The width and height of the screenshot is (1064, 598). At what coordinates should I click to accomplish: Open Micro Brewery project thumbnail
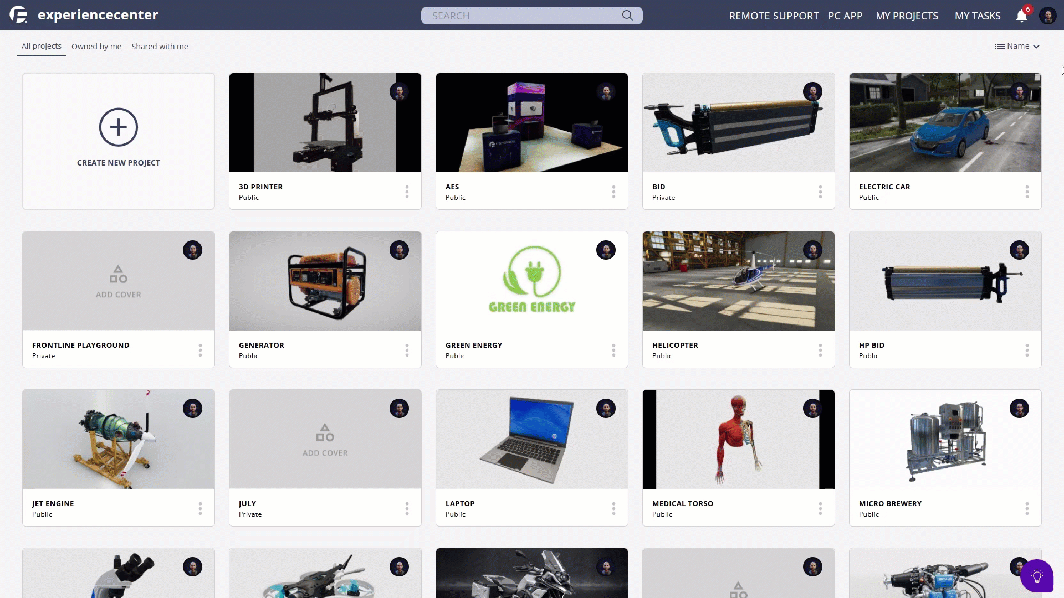[945, 439]
